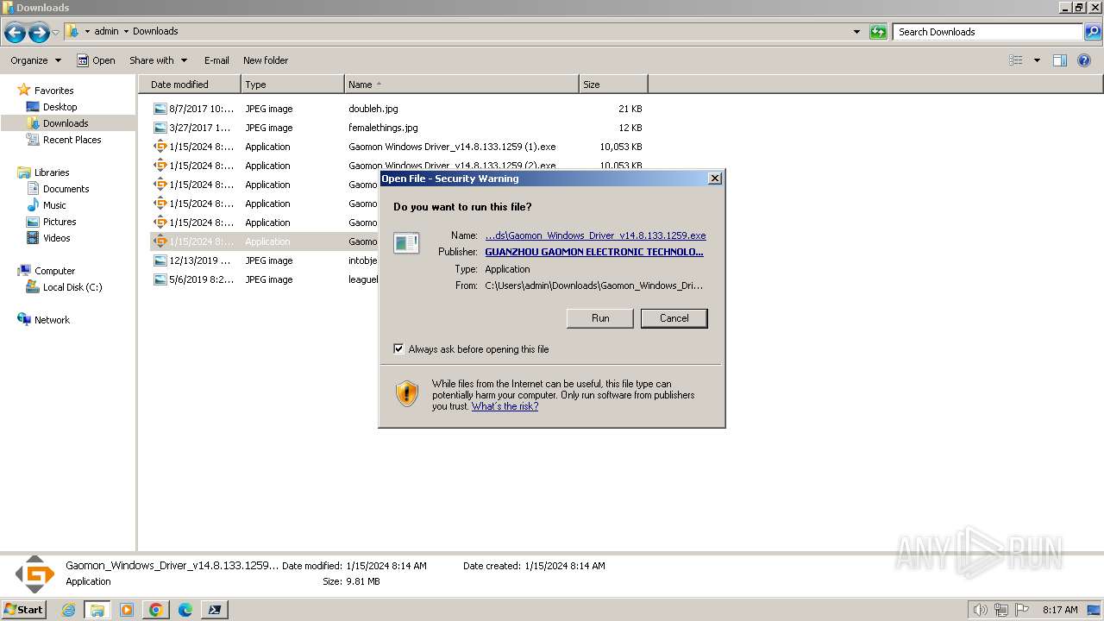Open Favorites star in navigation pane

[x=24, y=90]
